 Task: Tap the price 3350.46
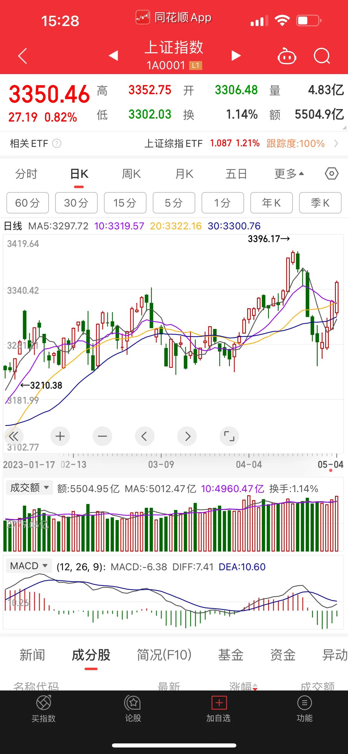click(x=49, y=94)
